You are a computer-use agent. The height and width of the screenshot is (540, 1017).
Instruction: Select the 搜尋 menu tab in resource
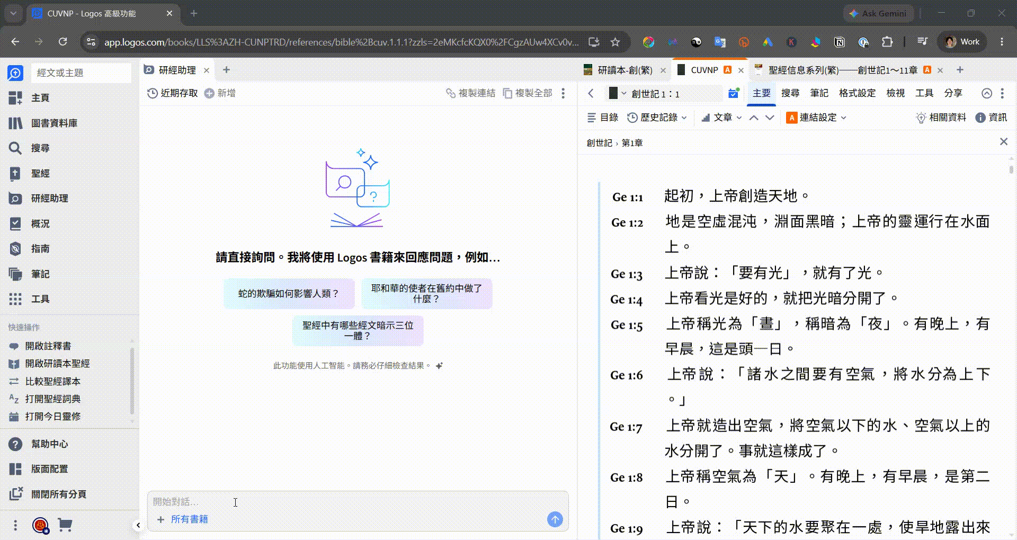[790, 93]
